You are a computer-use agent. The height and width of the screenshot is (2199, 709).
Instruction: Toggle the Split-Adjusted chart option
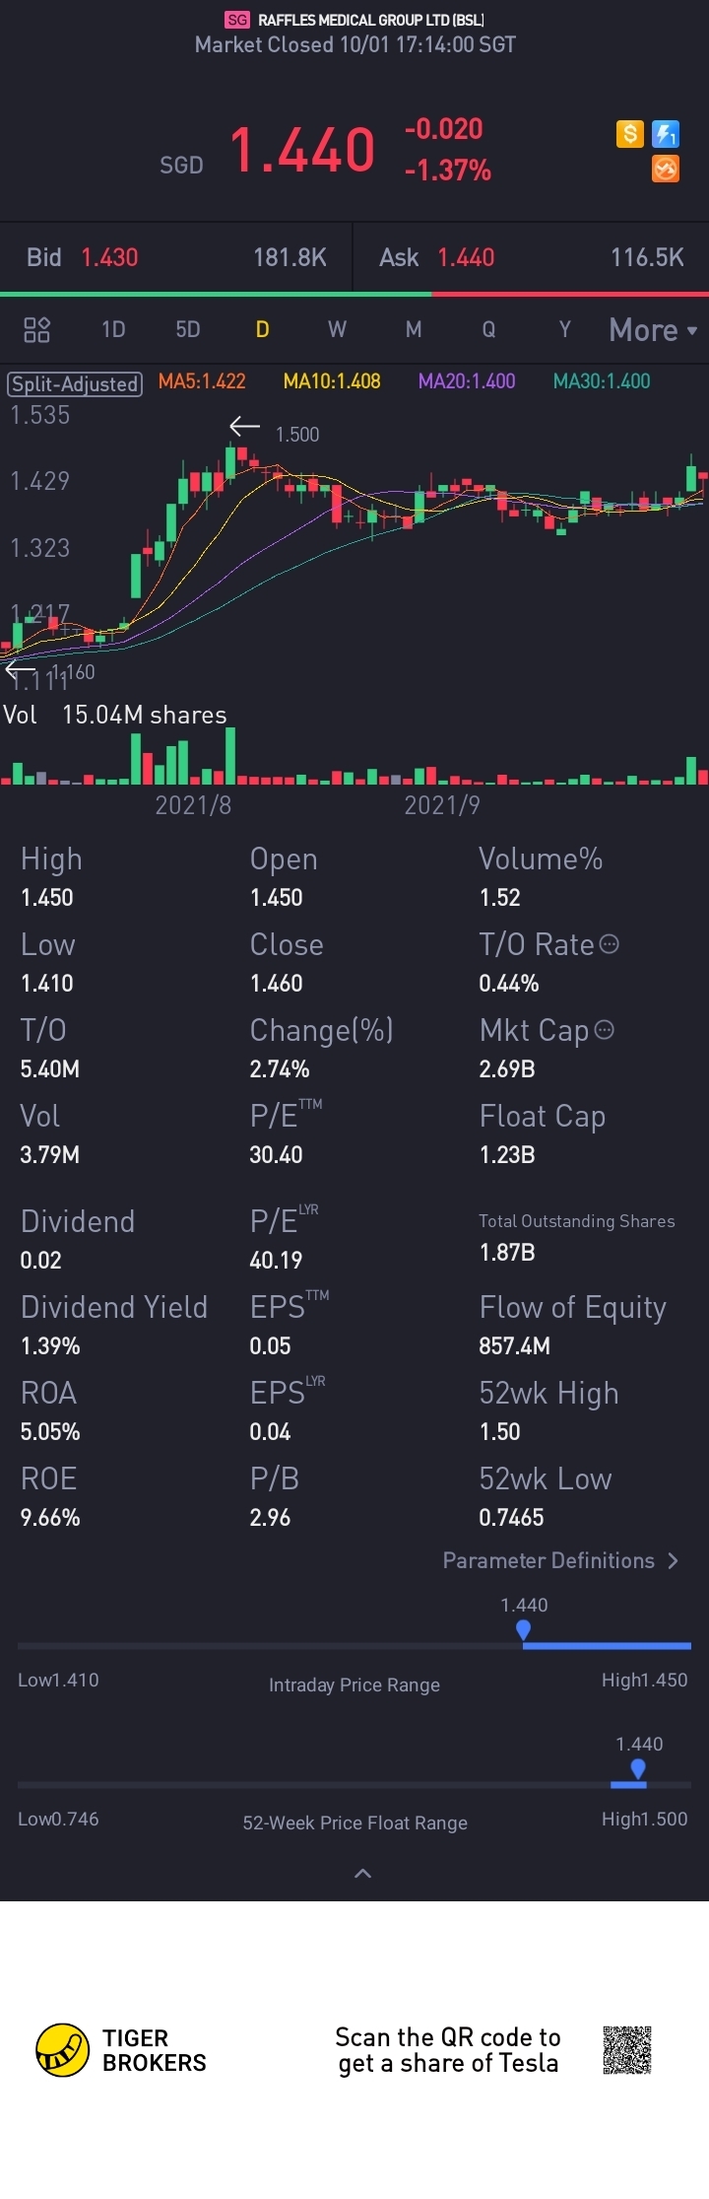point(75,383)
